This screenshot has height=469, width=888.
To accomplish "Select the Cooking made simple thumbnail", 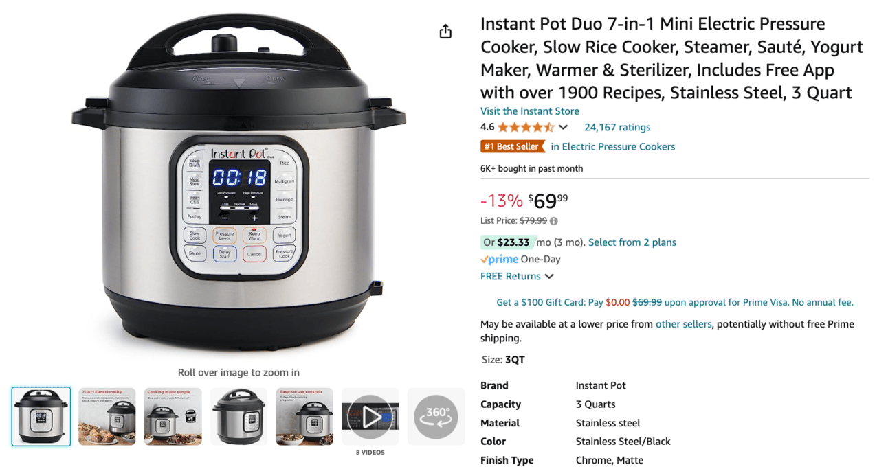I will pos(173,417).
